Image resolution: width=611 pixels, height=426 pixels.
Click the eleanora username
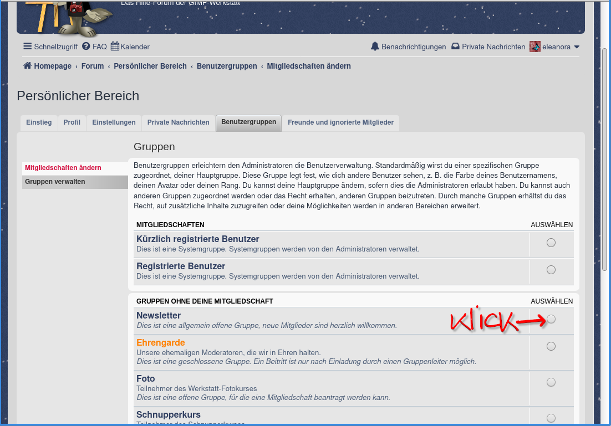point(556,47)
